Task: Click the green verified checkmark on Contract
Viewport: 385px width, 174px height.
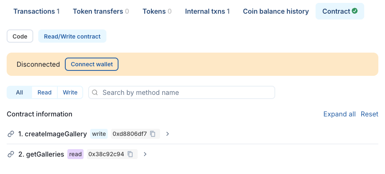Action: tap(355, 11)
